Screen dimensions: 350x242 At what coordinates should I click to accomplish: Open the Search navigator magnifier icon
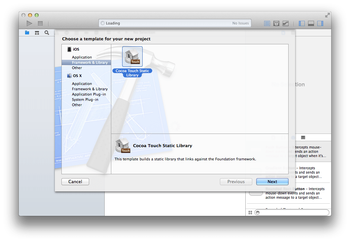47,33
